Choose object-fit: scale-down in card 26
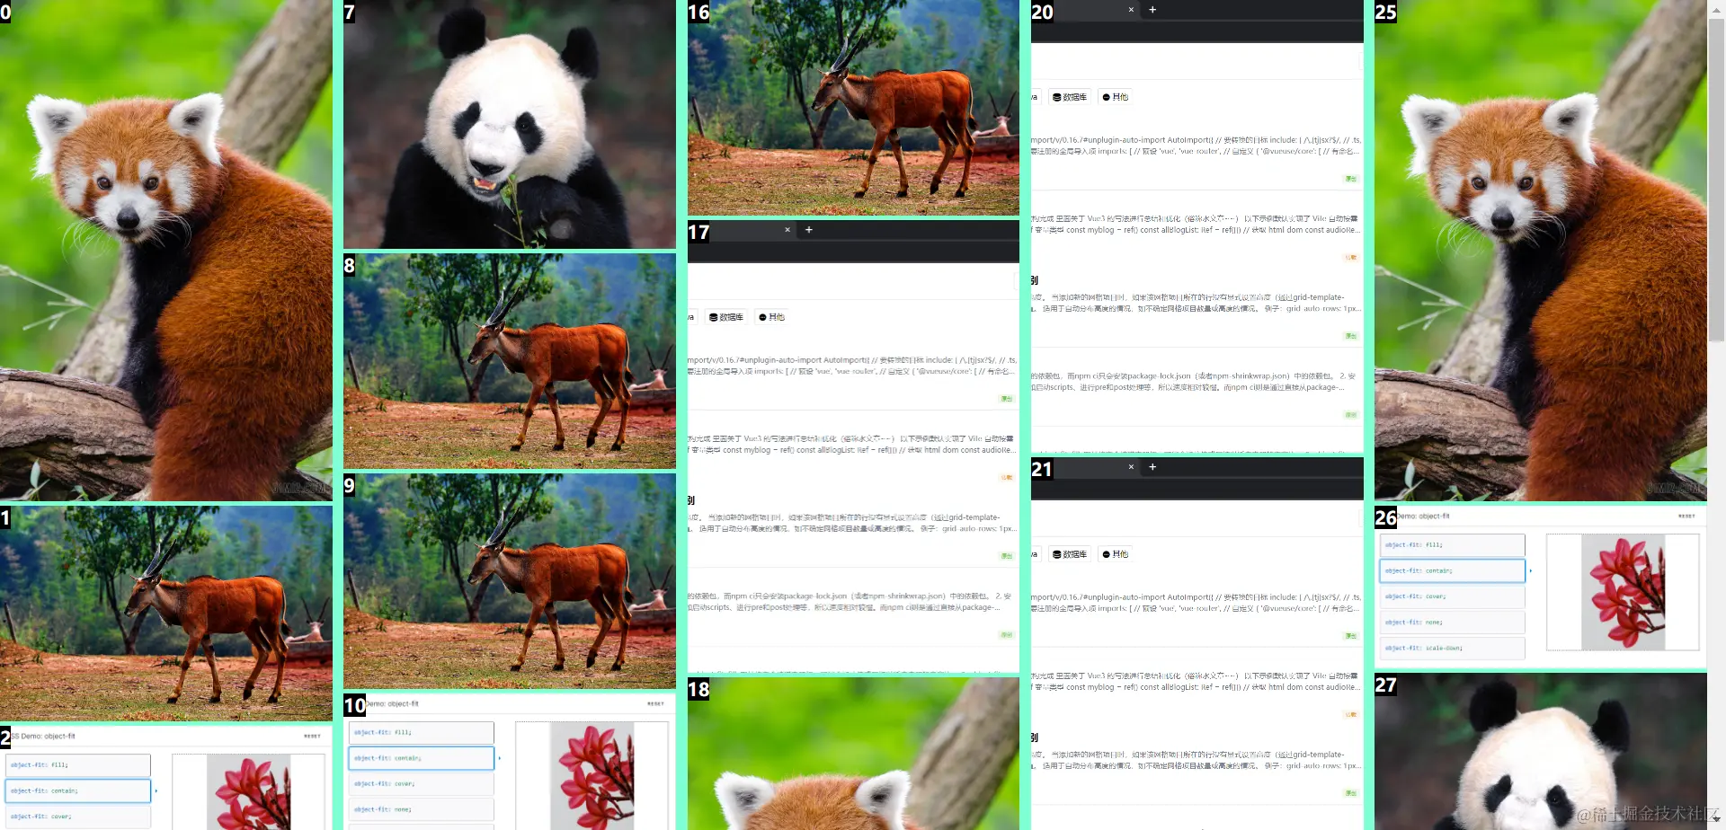Viewport: 1726px width, 830px height. 1452,648
